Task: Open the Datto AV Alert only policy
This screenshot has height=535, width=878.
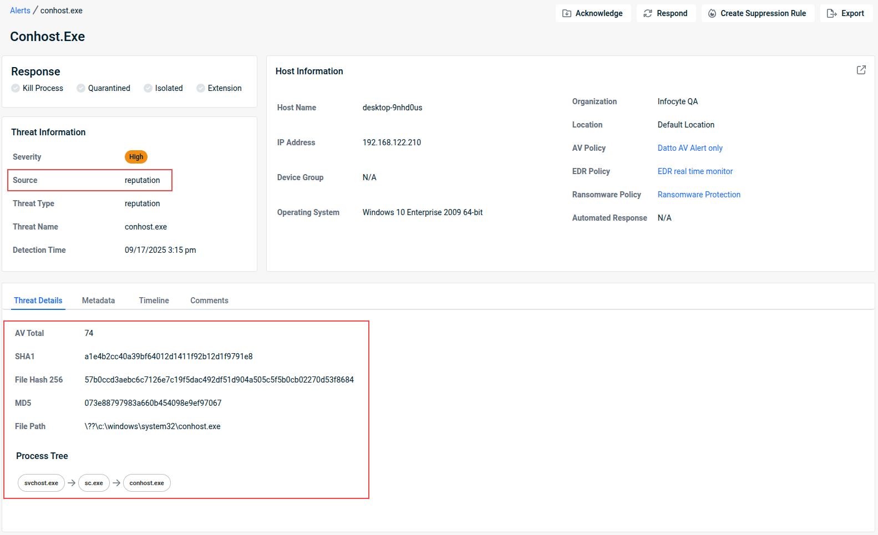Action: tap(689, 148)
